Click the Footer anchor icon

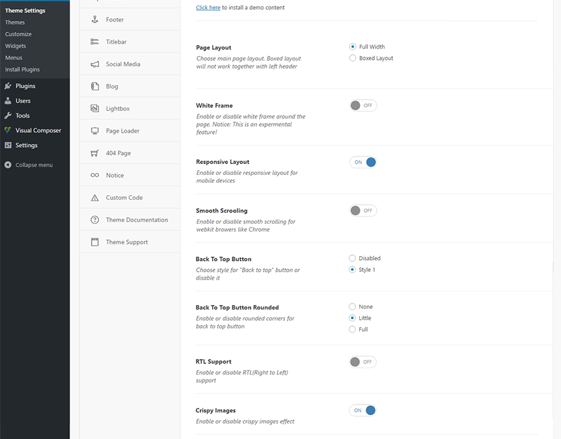pos(95,20)
